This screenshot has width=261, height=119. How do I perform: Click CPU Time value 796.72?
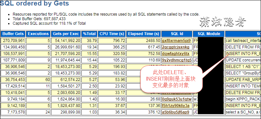119,41
